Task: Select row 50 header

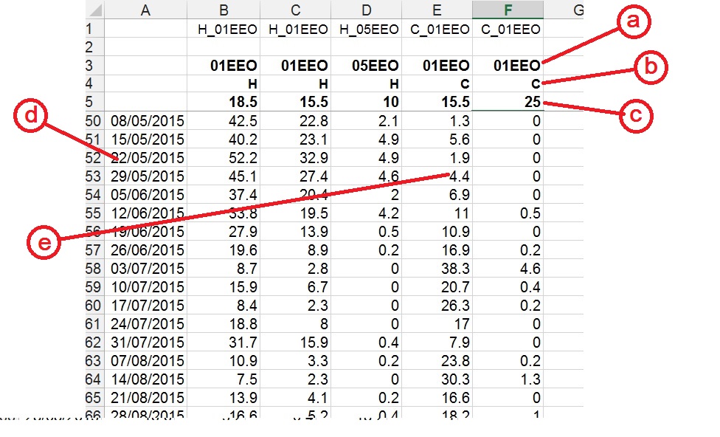Action: [x=94, y=121]
